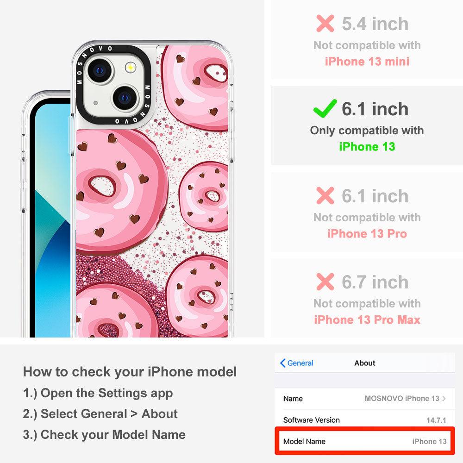This screenshot has height=463, width=463.
Task: Click the iPhone 13 Pro Max label
Action: (367, 320)
